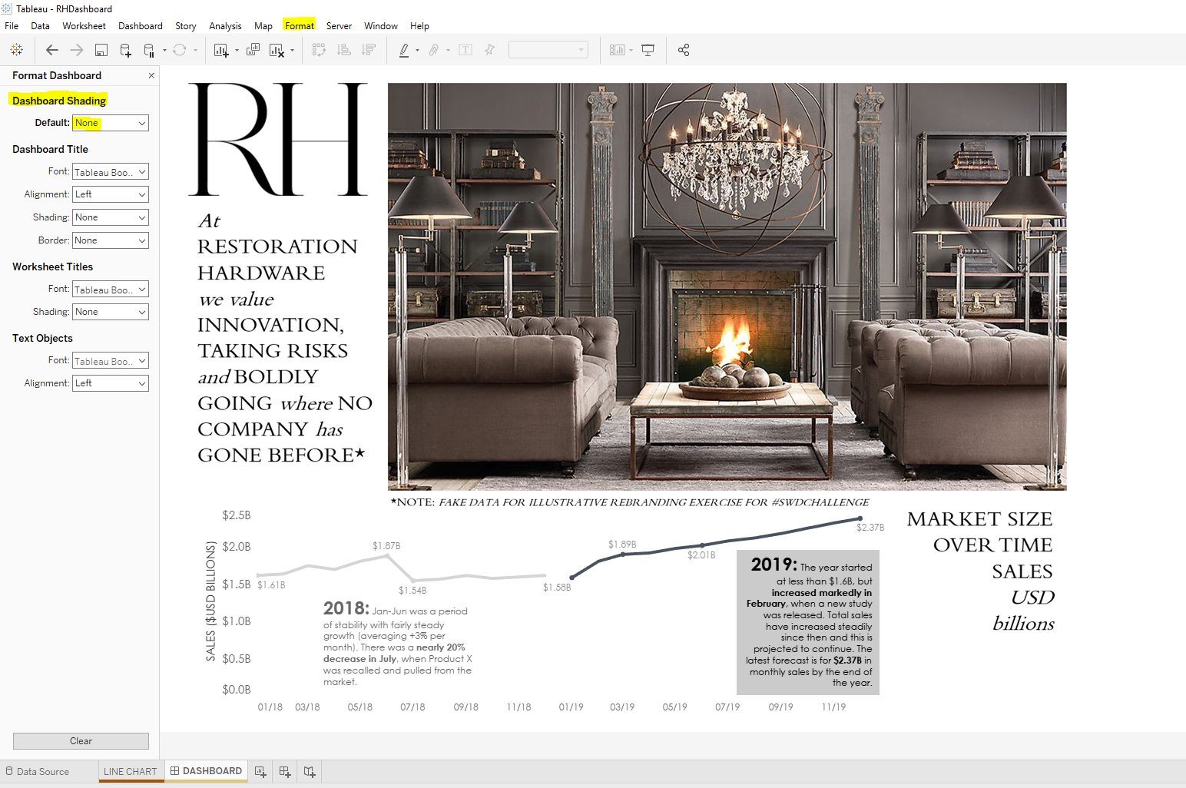The width and height of the screenshot is (1186, 788).
Task: Click the Undo back arrow
Action: point(52,50)
